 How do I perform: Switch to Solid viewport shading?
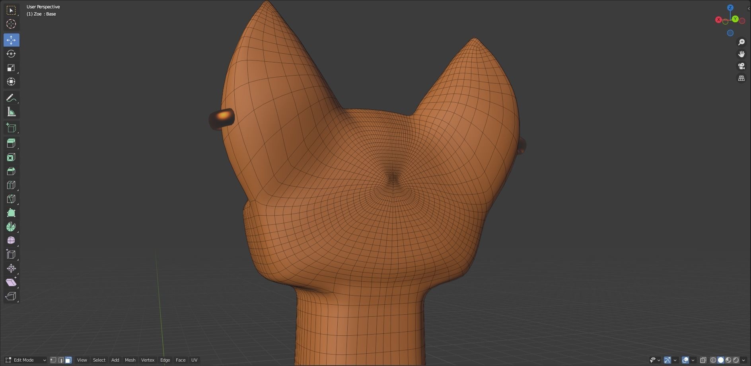point(721,360)
